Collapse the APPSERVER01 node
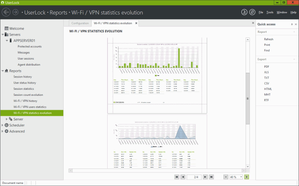The image size is (299, 186). click(x=7, y=41)
